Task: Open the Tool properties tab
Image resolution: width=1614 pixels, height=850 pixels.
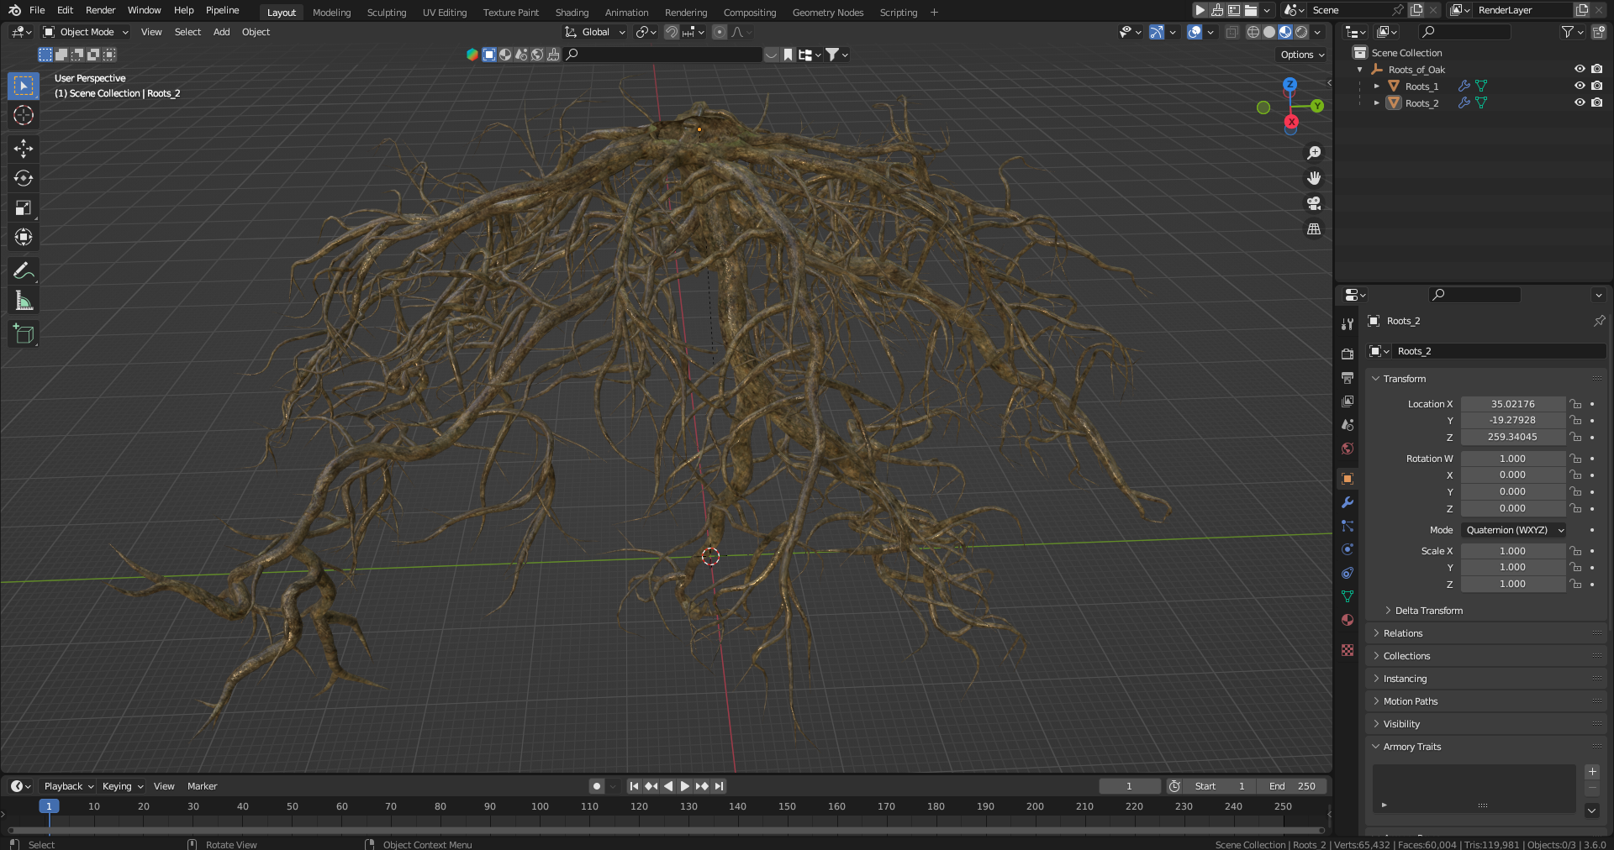Action: 1348,324
